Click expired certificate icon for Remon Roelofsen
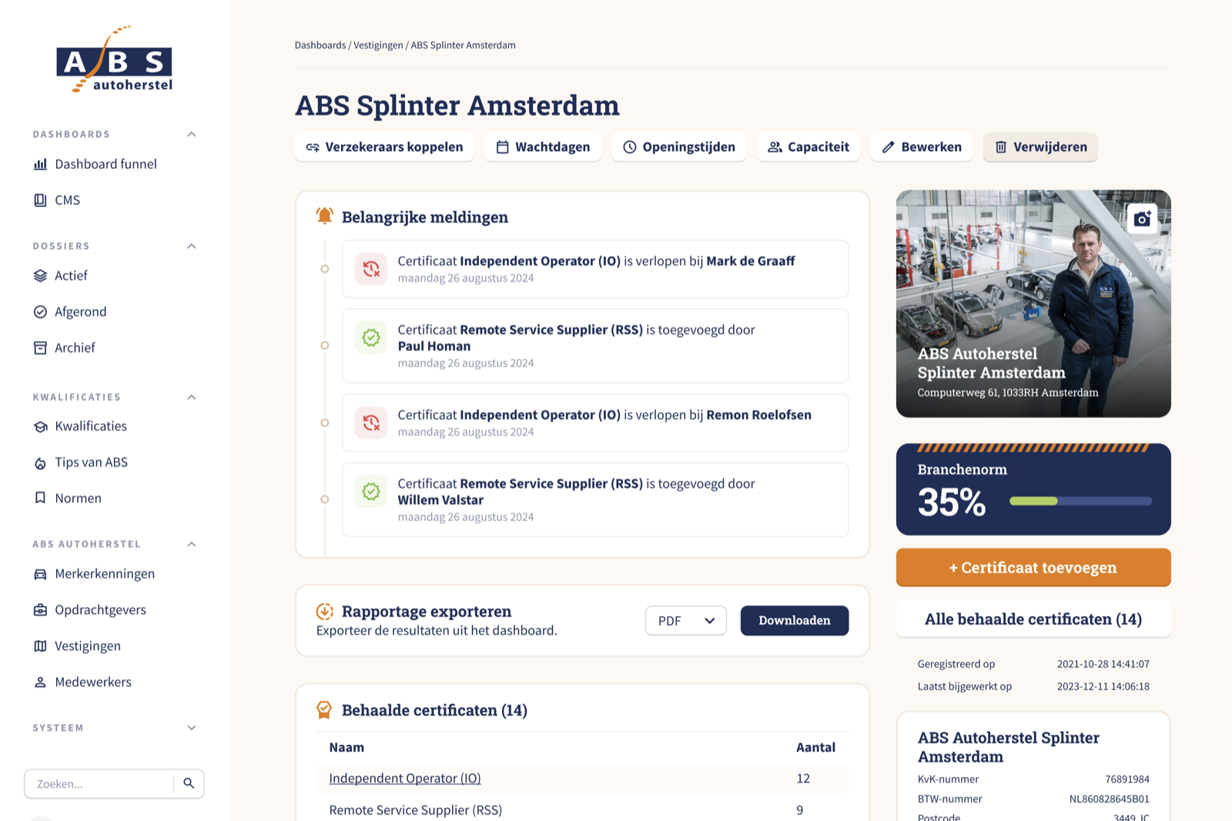Image resolution: width=1232 pixels, height=821 pixels. [x=371, y=422]
